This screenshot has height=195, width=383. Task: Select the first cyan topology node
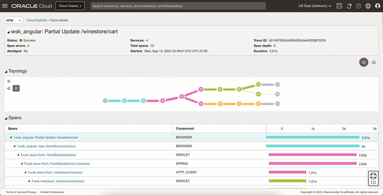pos(124,101)
